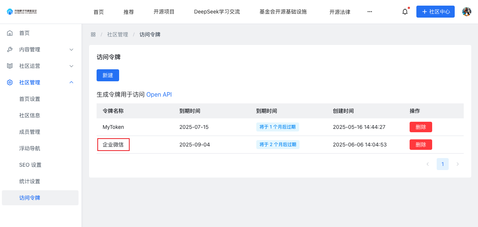The width and height of the screenshot is (478, 227).
Task: Click the gear icon for 社区管理
Action: 10,82
